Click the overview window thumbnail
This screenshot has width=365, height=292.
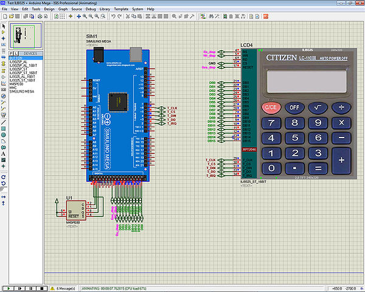(26, 35)
